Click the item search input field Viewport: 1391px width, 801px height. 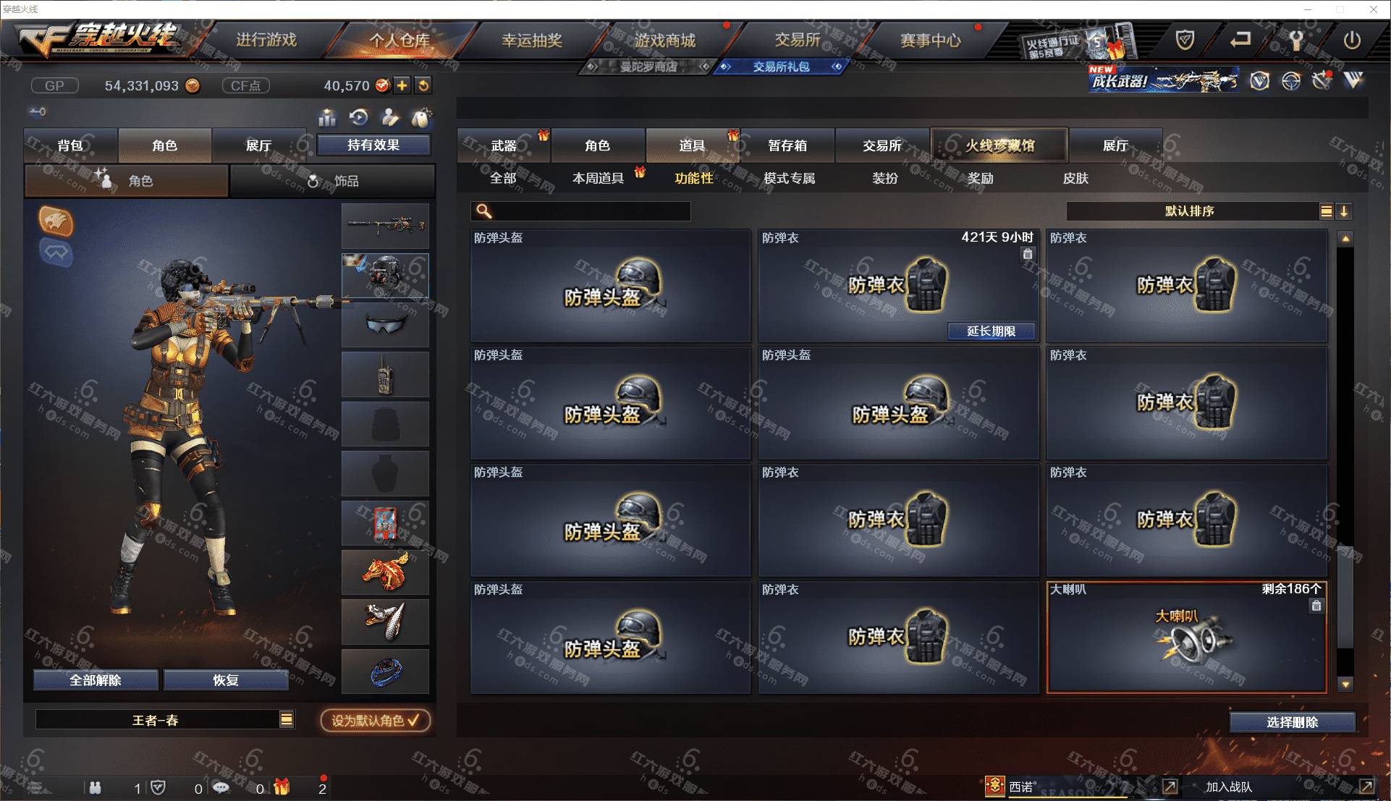[x=580, y=211]
